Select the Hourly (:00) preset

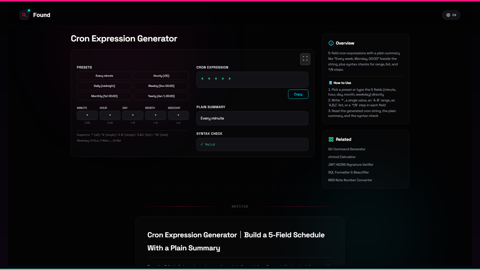tap(161, 76)
